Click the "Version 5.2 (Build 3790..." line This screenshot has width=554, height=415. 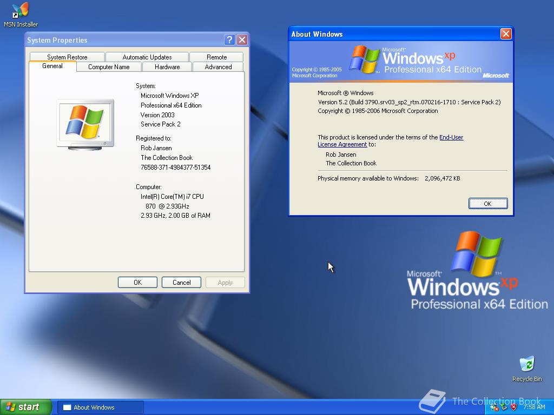tap(409, 102)
